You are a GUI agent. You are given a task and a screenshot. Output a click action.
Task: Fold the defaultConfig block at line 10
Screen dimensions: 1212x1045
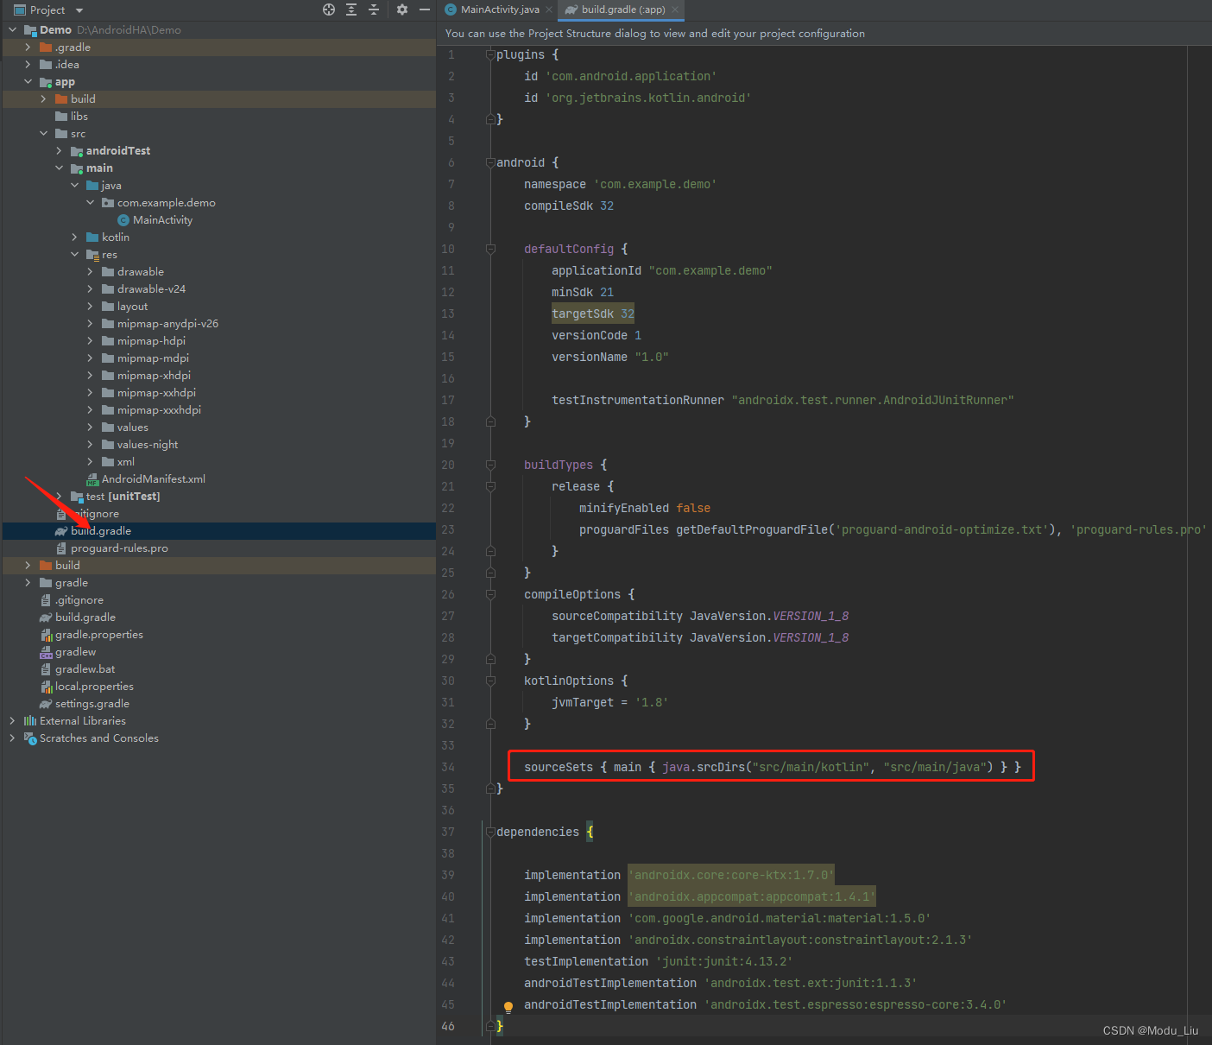(x=490, y=249)
